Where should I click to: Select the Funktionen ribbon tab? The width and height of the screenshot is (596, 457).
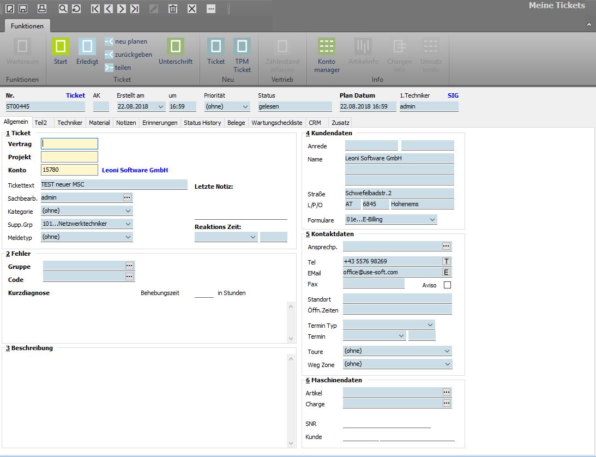[27, 26]
